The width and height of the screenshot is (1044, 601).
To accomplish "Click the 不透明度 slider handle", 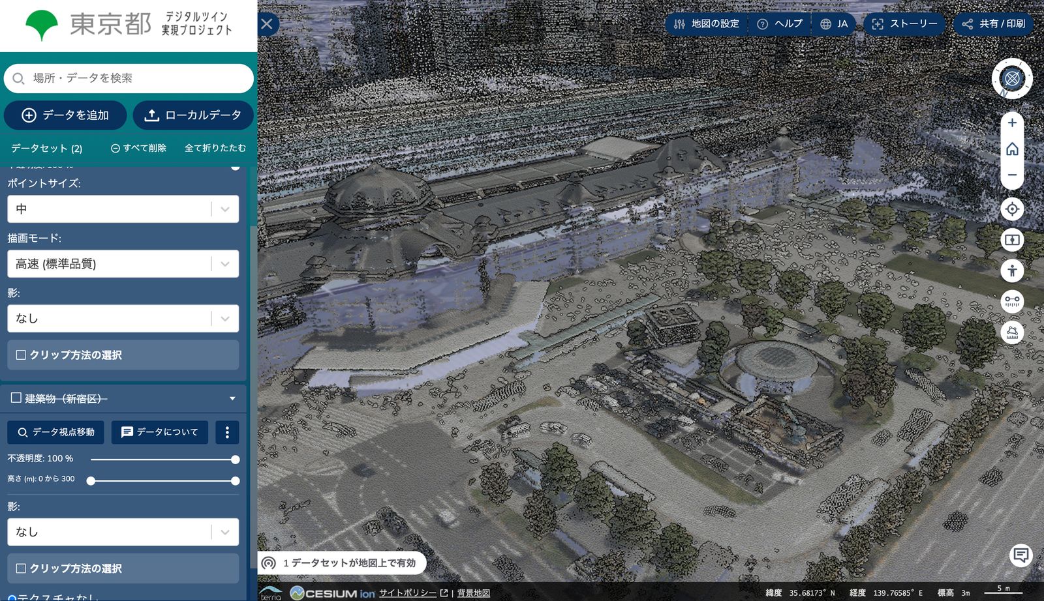I will pyautogui.click(x=235, y=460).
